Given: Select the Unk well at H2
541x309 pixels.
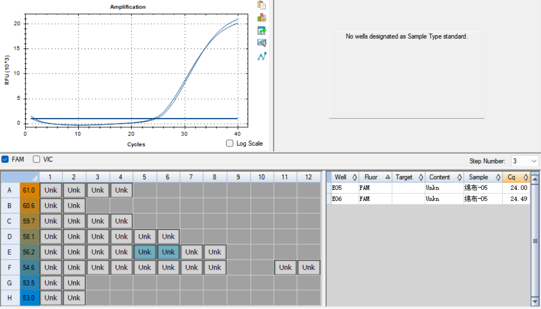Looking at the screenshot, I should click(x=74, y=298).
